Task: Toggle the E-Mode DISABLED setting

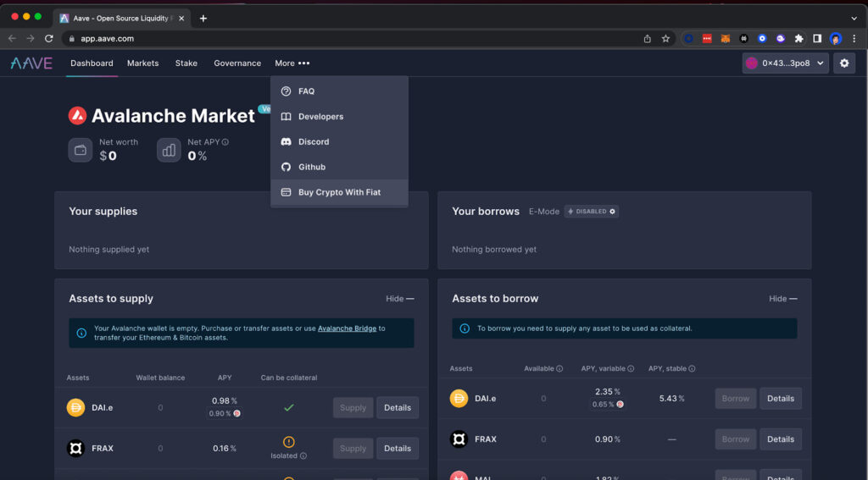Action: (592, 212)
